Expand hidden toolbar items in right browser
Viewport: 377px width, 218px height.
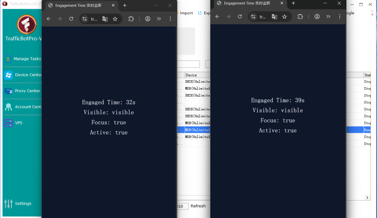(x=328, y=17)
